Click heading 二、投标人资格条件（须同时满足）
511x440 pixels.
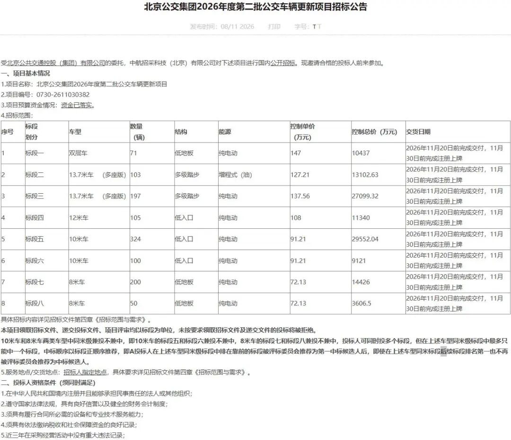[48, 383]
